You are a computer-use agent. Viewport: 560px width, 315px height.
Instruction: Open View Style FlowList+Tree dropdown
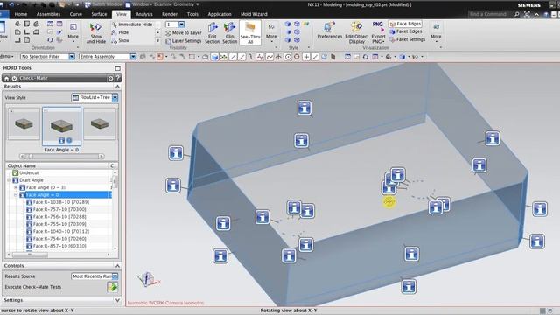click(115, 97)
